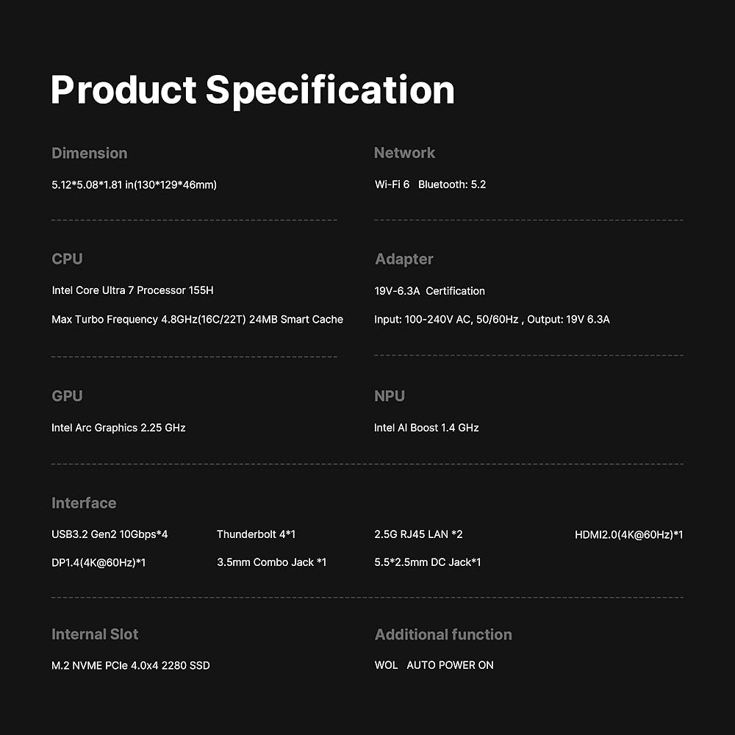
Task: Click the Product Specification title
Action: 252,90
